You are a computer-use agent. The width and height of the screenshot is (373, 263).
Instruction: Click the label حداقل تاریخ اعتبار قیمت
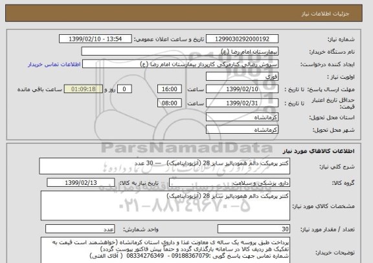pos(333,103)
